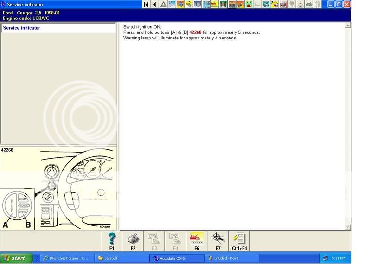This screenshot has width=371, height=264.
Task: Click the orange round gear toolbar icon
Action: (180, 4)
